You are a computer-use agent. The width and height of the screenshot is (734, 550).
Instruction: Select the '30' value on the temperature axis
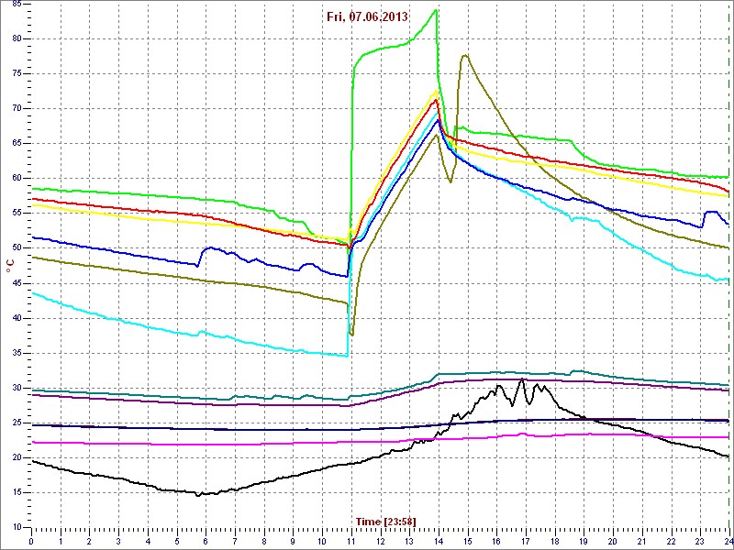15,388
